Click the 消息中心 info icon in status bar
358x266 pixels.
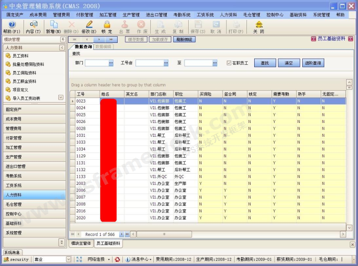tap(128, 259)
